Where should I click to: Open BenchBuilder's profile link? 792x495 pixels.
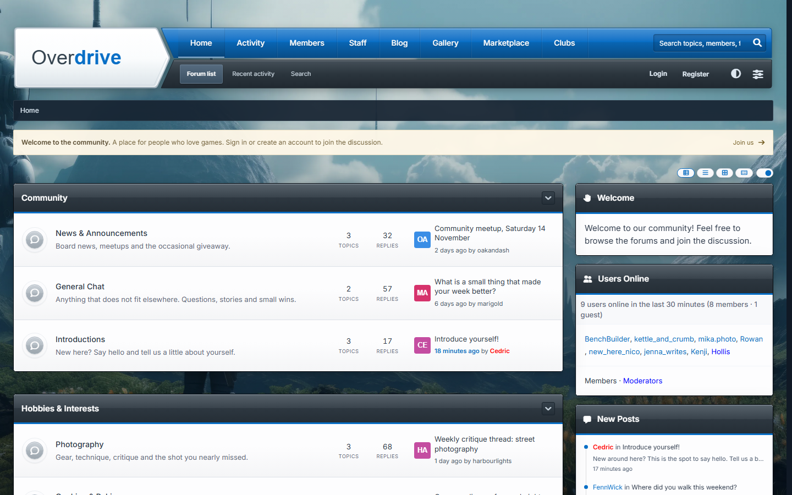[x=607, y=339]
